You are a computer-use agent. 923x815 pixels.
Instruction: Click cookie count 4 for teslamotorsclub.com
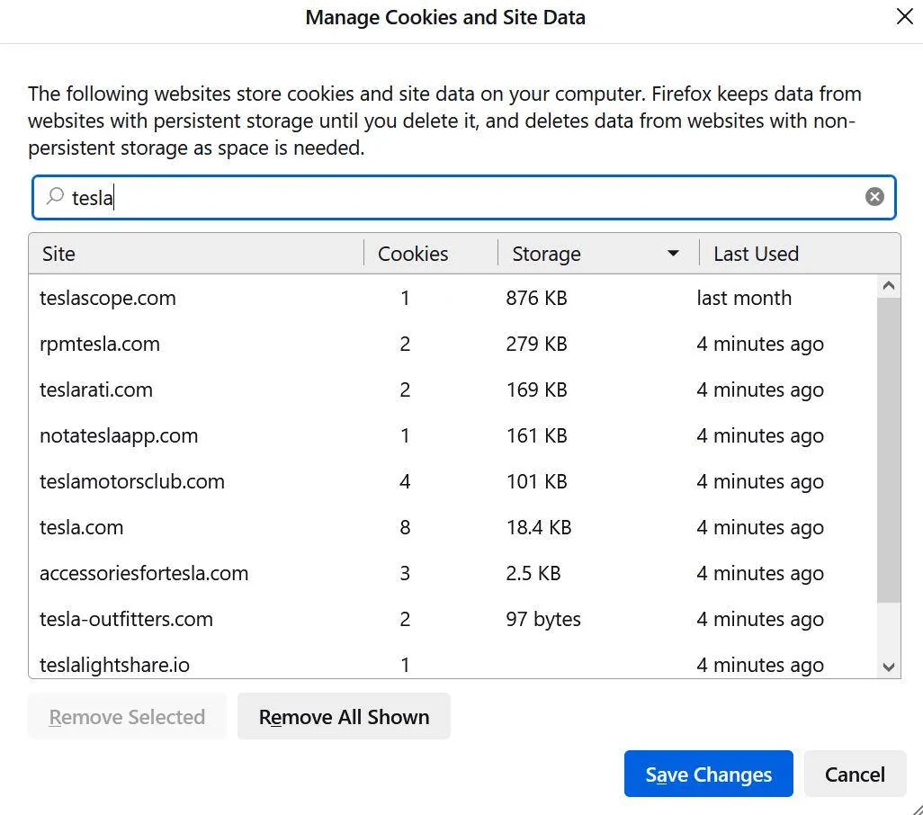coord(405,481)
